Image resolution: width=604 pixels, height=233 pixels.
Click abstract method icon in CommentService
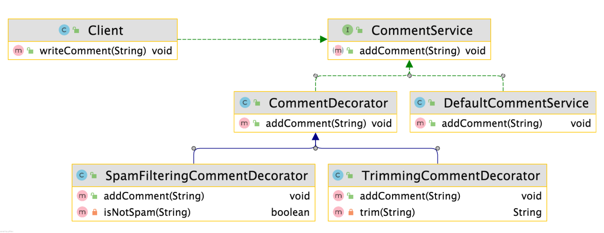[338, 50]
